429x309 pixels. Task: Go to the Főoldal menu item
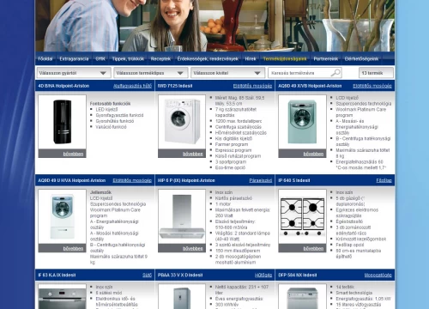(45, 58)
